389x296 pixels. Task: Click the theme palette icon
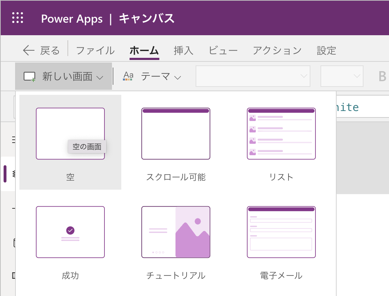click(x=128, y=76)
